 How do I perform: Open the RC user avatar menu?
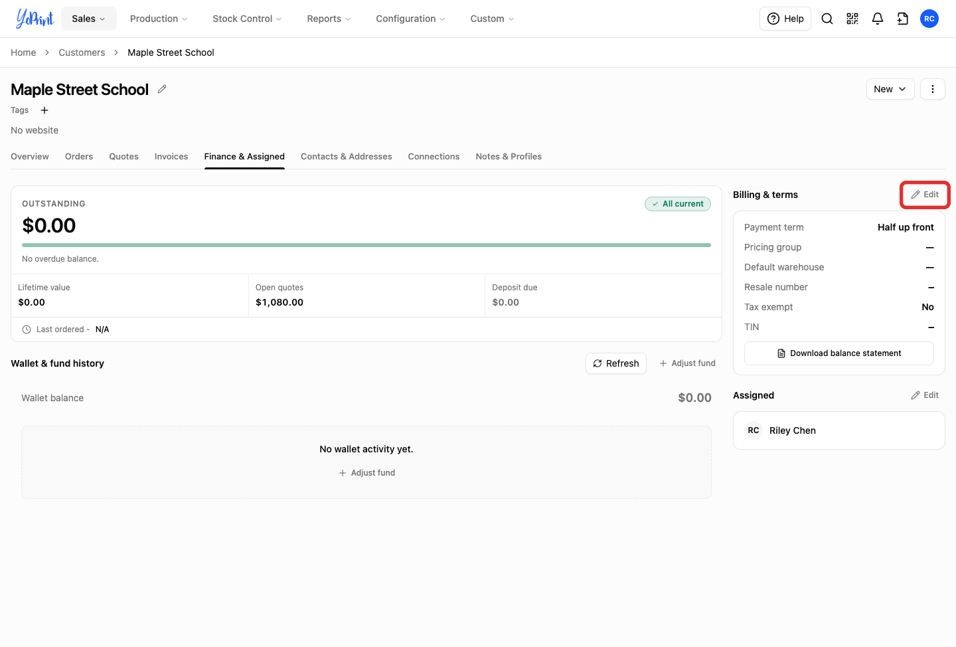tap(929, 19)
